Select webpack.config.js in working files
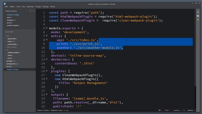202x114 pixels. tap(13, 15)
